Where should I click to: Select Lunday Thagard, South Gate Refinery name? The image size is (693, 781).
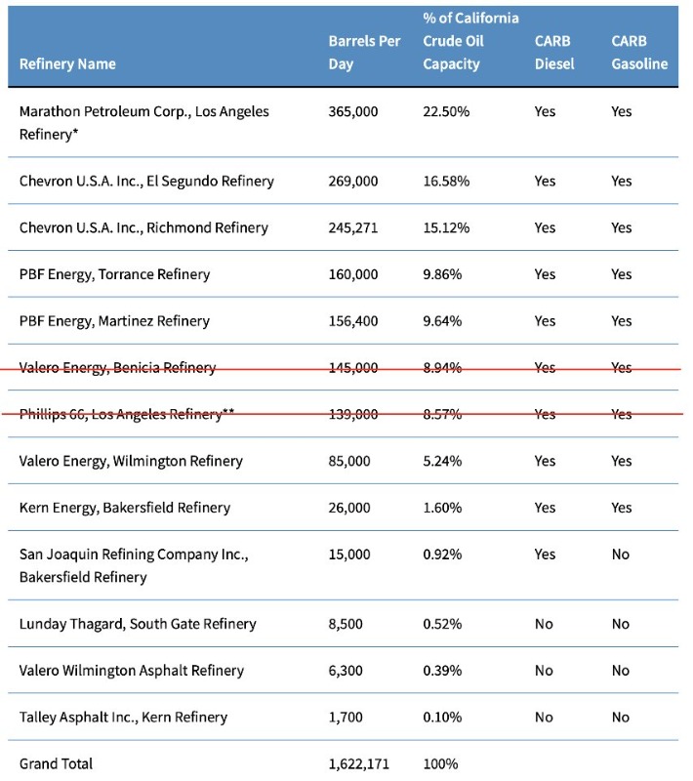138,624
